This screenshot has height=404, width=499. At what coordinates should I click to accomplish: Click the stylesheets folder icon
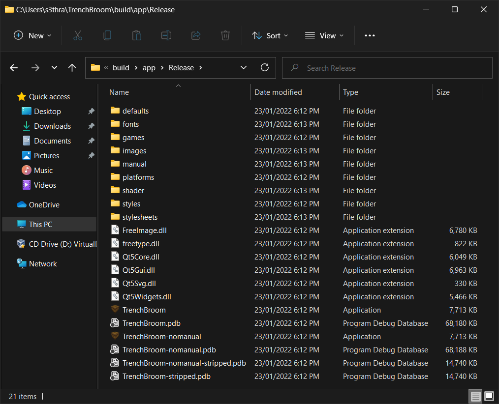tap(115, 217)
